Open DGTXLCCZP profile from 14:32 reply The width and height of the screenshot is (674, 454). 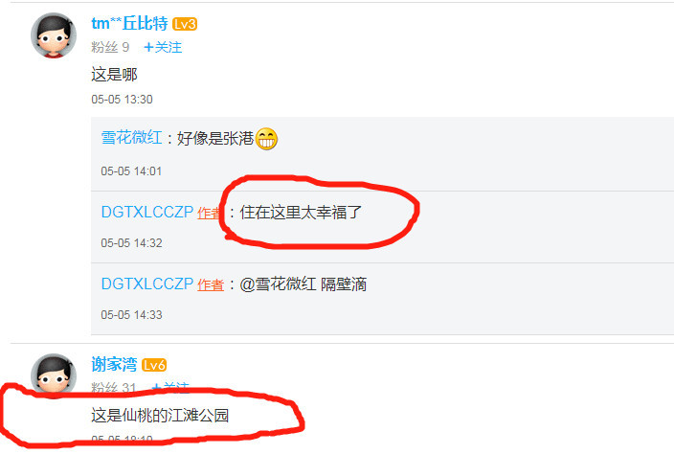pos(147,212)
